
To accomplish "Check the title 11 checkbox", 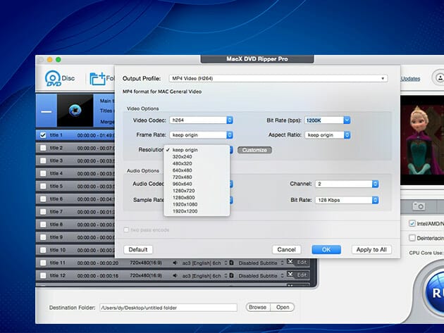I will click(x=44, y=263).
